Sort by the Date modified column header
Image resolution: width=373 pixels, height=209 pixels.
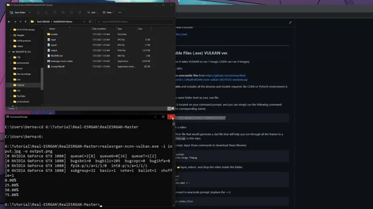pos(99,29)
